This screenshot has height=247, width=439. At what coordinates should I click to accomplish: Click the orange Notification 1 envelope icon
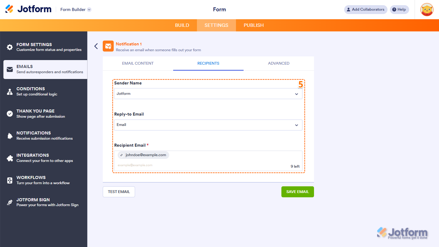[x=108, y=46]
